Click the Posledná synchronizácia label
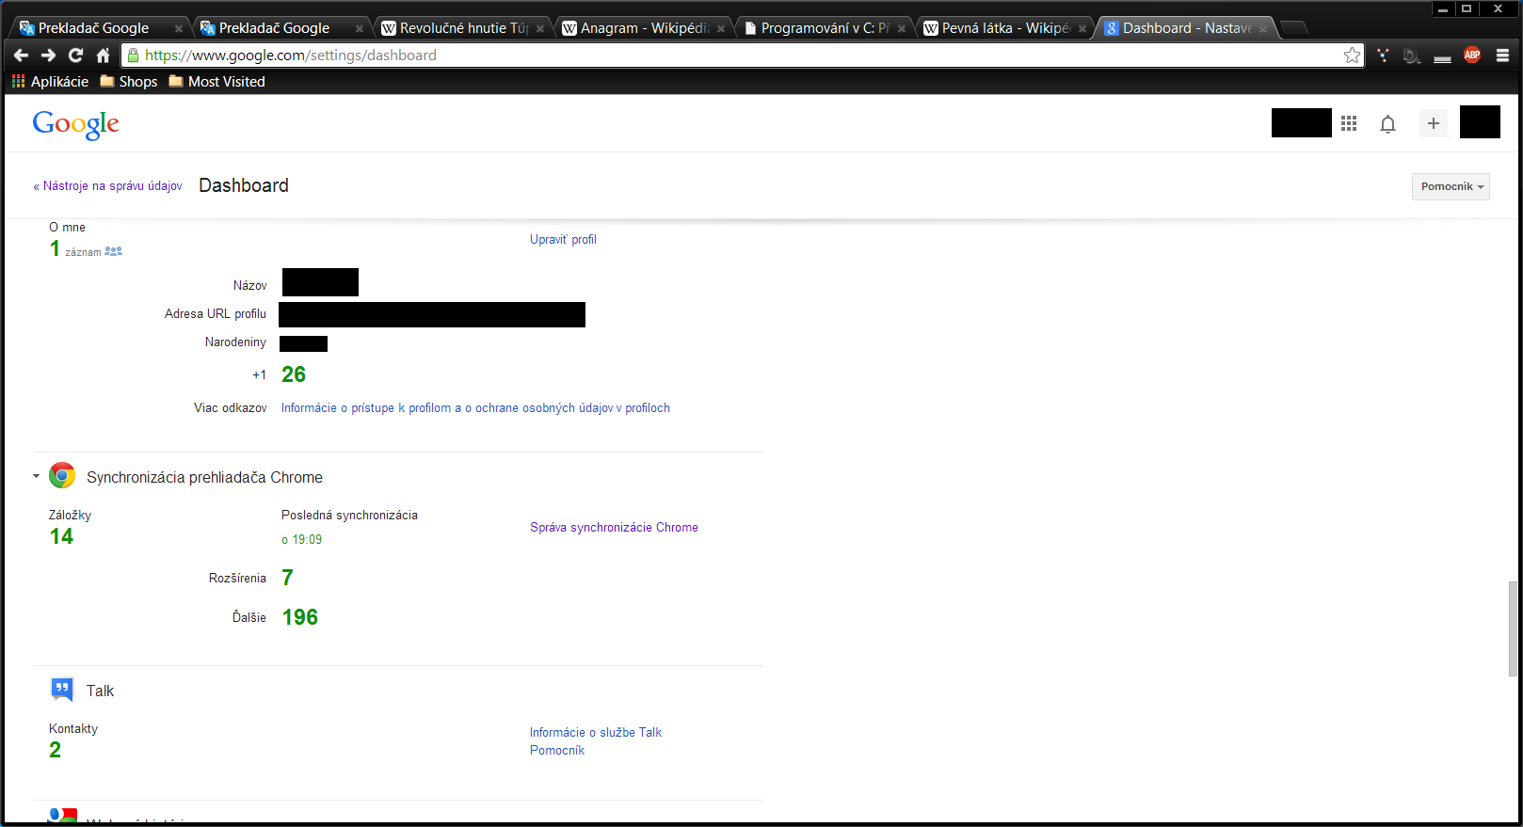The height and width of the screenshot is (827, 1523). click(x=349, y=516)
